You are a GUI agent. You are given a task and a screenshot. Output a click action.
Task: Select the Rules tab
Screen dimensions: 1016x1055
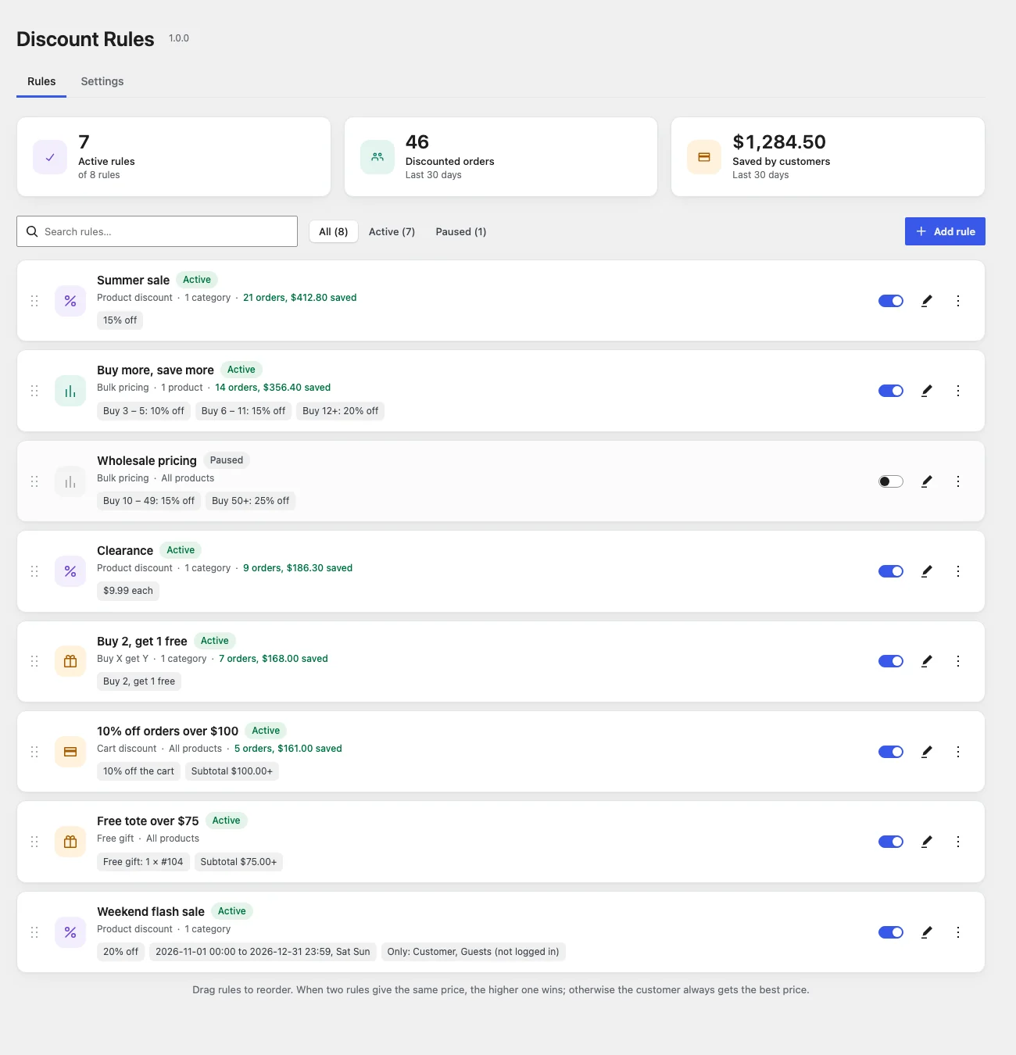(x=41, y=81)
